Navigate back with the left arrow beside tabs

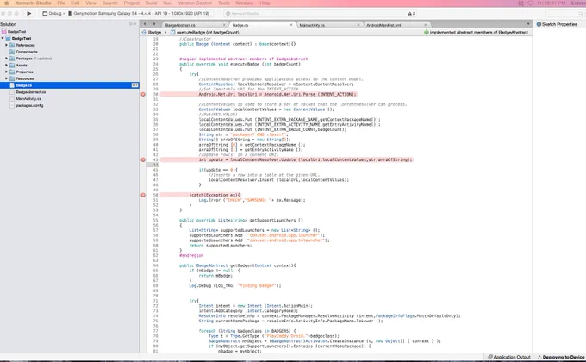coord(145,24)
